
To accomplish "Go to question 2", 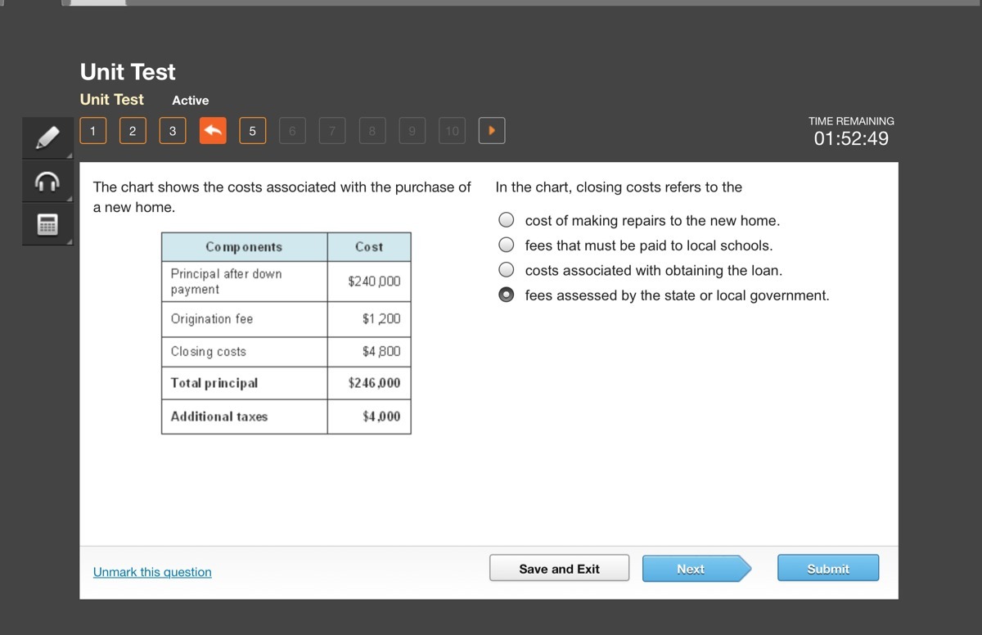I will pos(133,130).
